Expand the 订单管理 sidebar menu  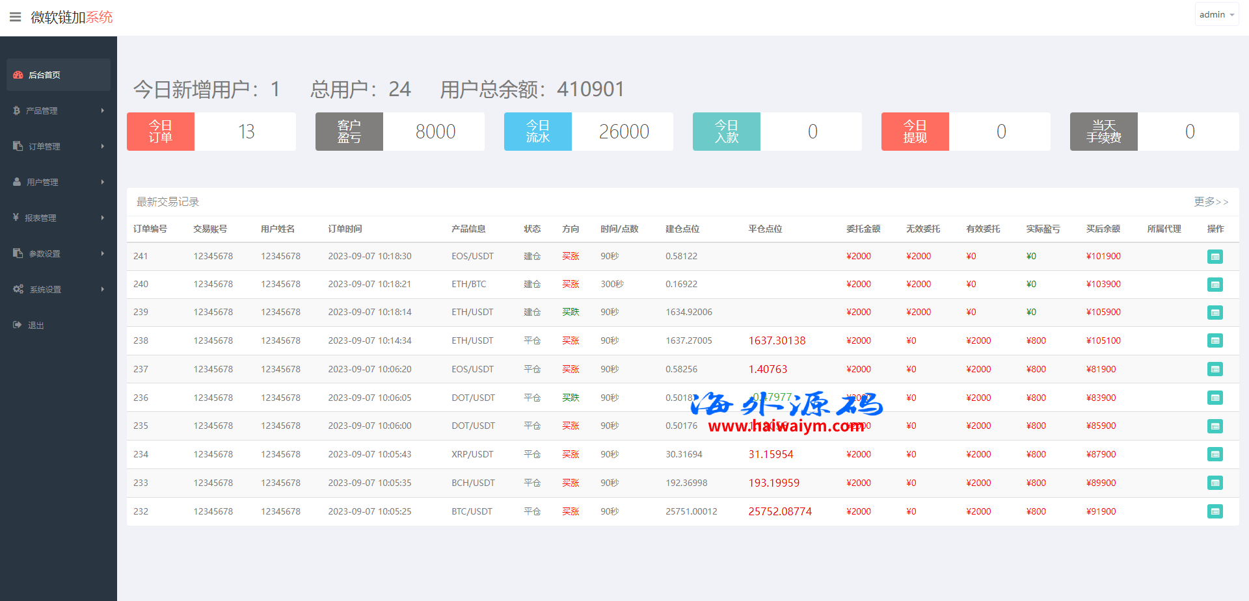pos(58,146)
